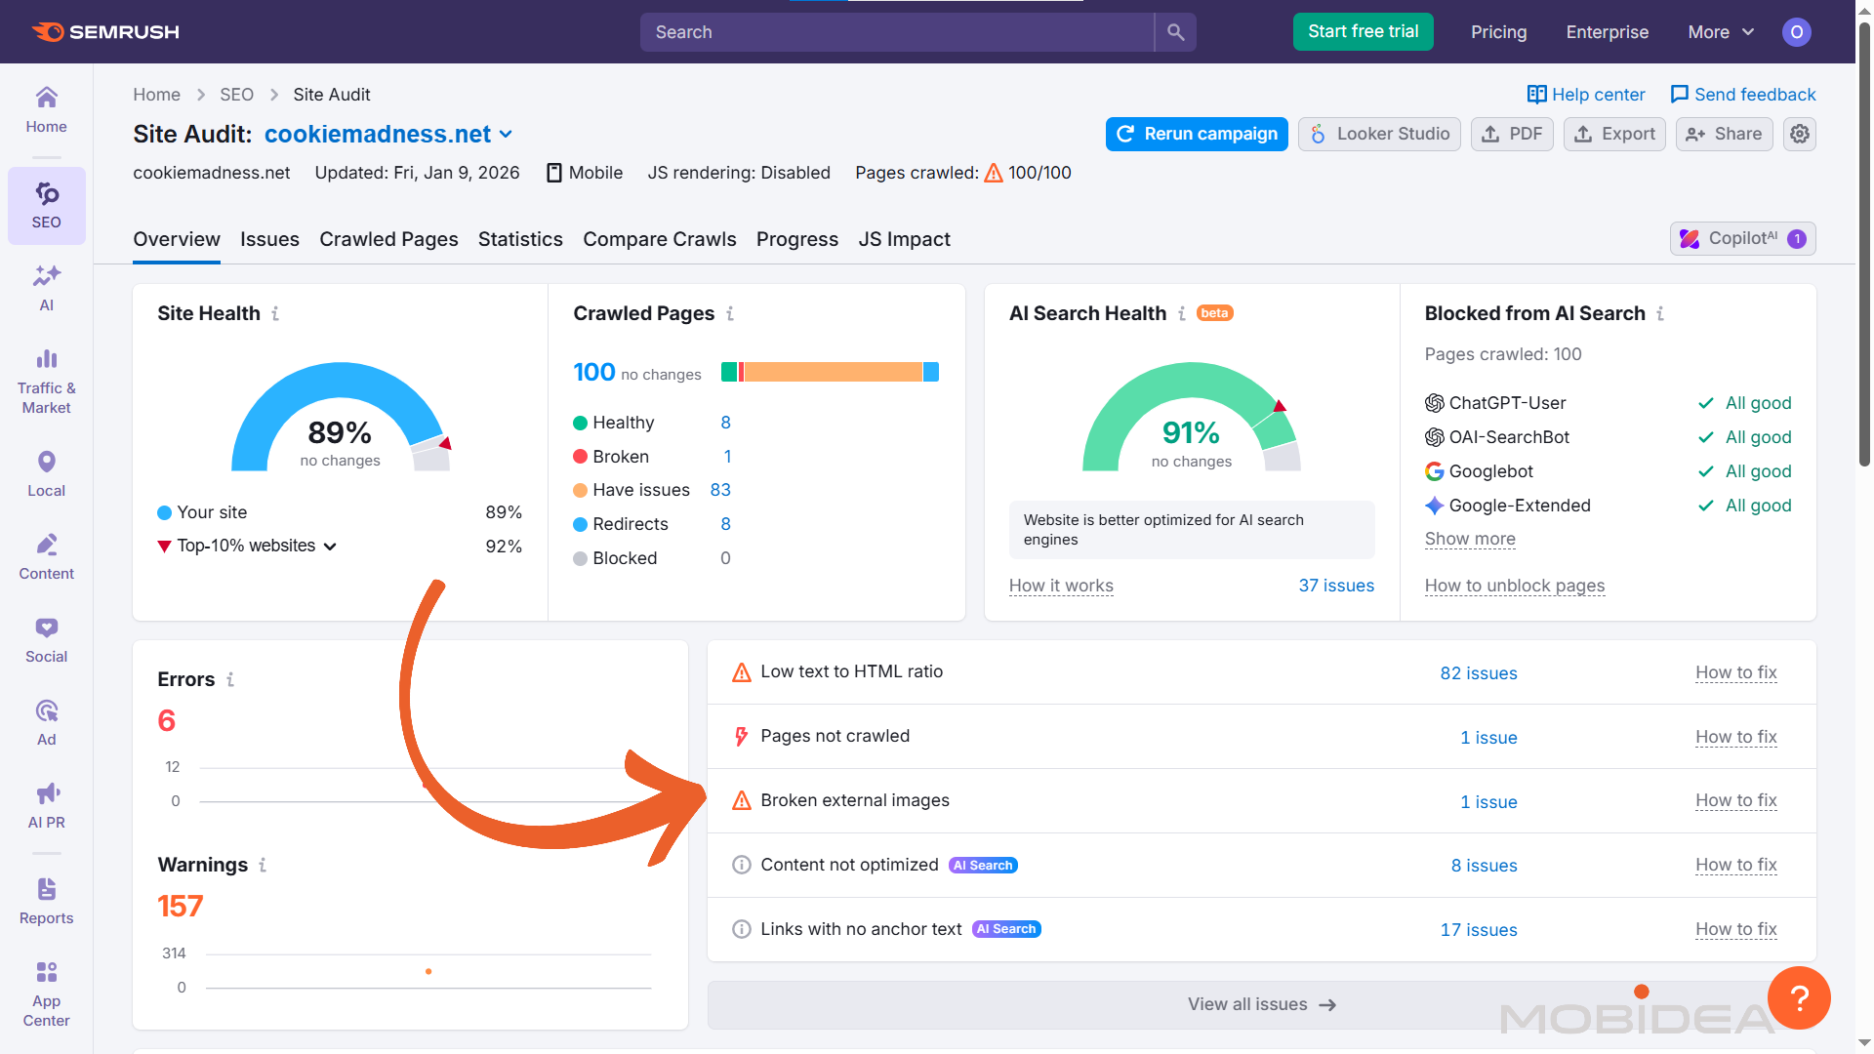1874x1054 pixels.
Task: Open Site Audit campaign settings gear
Action: [1799, 134]
